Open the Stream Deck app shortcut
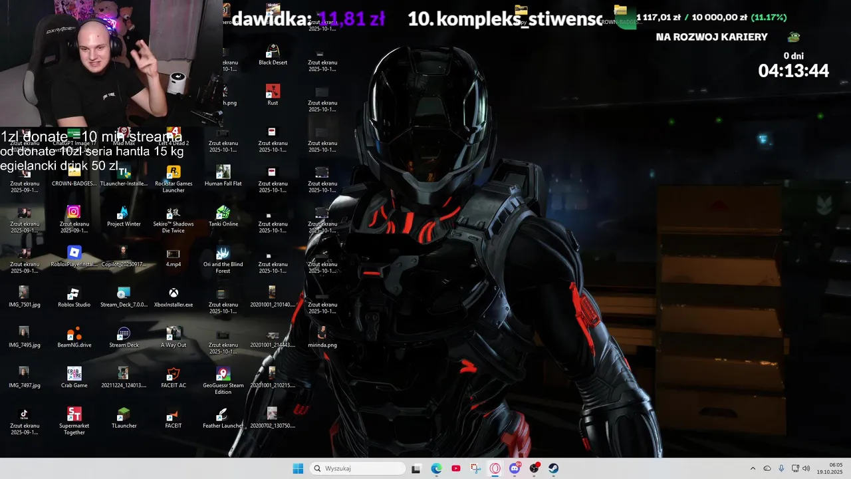Viewport: 851px width, 479px height. pos(124,338)
